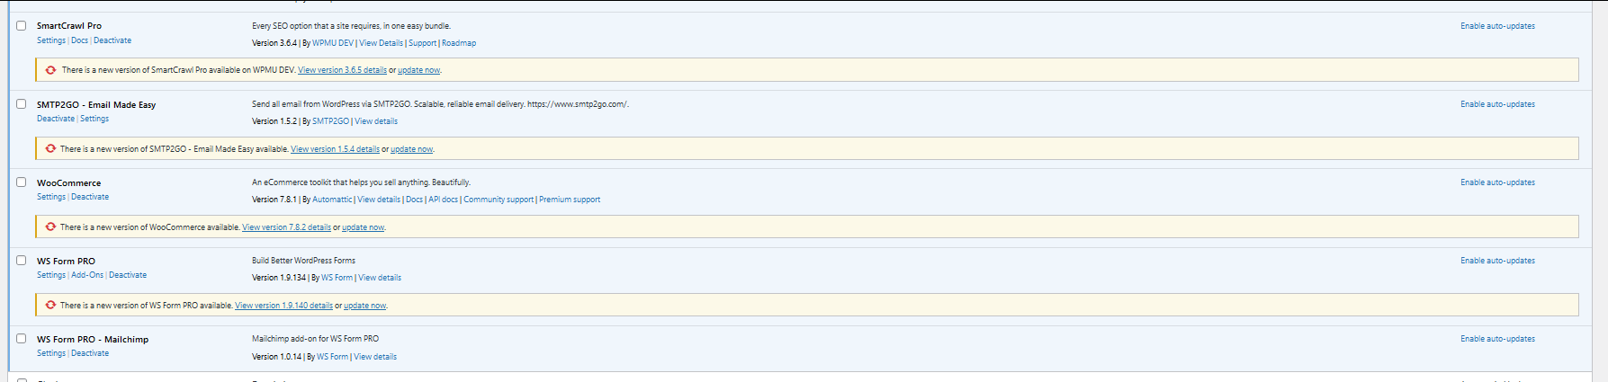This screenshot has width=1608, height=382.
Task: Open WooCommerce API docs link
Action: (443, 200)
